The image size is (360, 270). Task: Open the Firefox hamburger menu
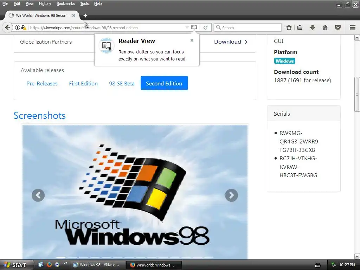pos(353,27)
